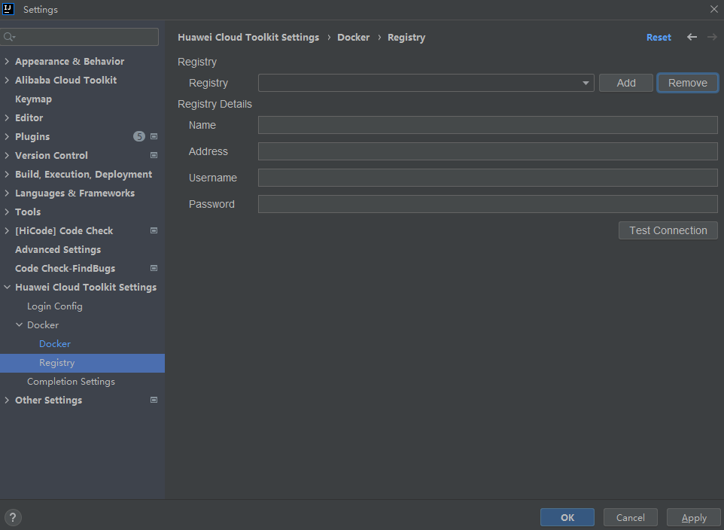Click the back arrow navigation icon
The height and width of the screenshot is (530, 724).
[x=692, y=37]
